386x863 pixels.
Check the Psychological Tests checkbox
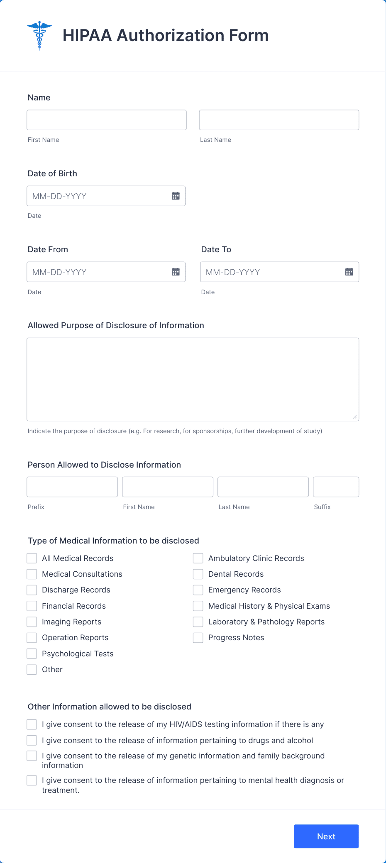click(x=32, y=653)
